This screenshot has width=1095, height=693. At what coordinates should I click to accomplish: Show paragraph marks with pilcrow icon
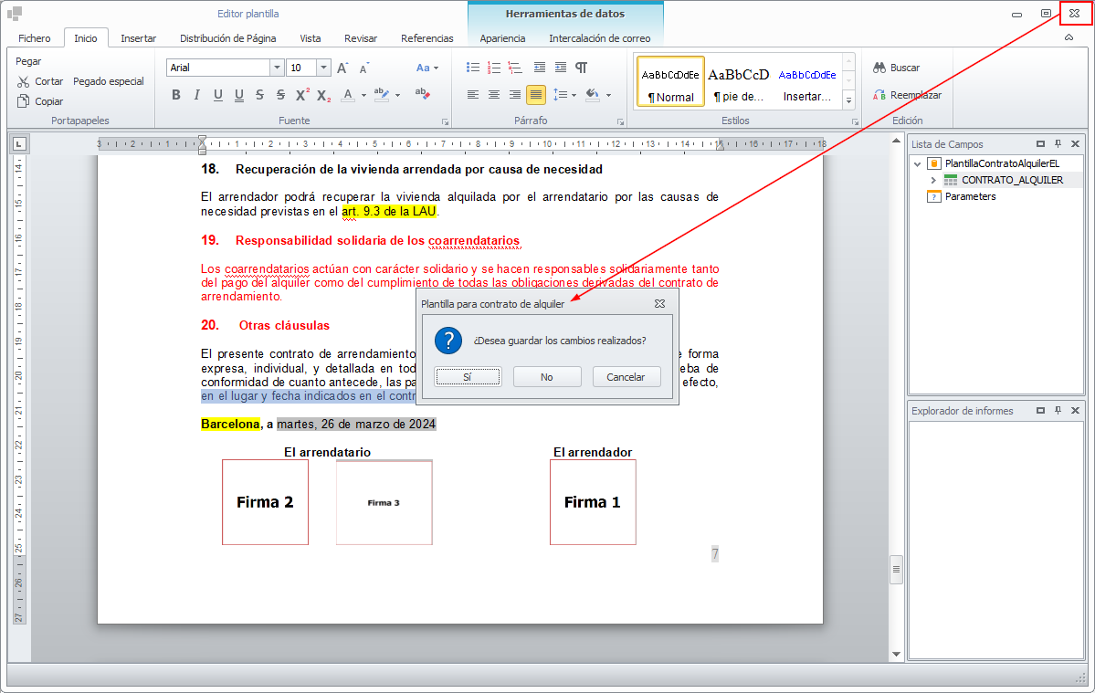point(581,68)
